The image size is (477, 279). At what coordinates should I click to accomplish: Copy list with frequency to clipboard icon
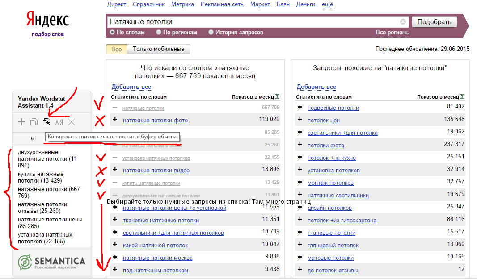pyautogui.click(x=46, y=122)
